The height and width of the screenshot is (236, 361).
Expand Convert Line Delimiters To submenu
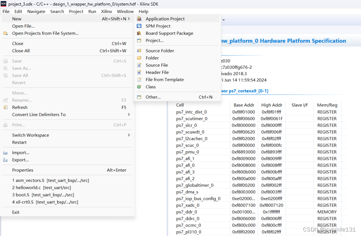[x=129, y=115]
